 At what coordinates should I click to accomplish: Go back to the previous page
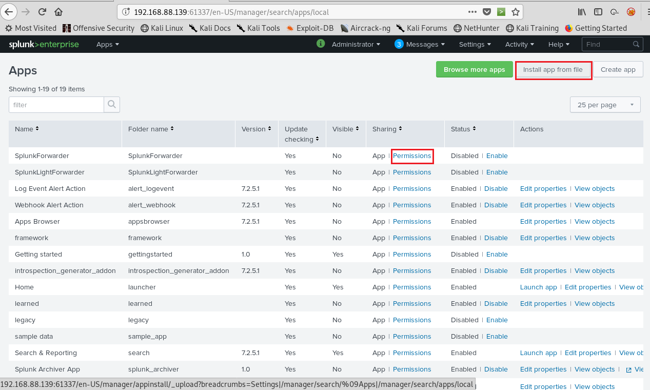9,11
